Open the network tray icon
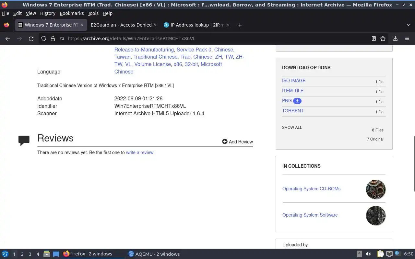Screen dimensions: 415x259 (x=389, y=254)
